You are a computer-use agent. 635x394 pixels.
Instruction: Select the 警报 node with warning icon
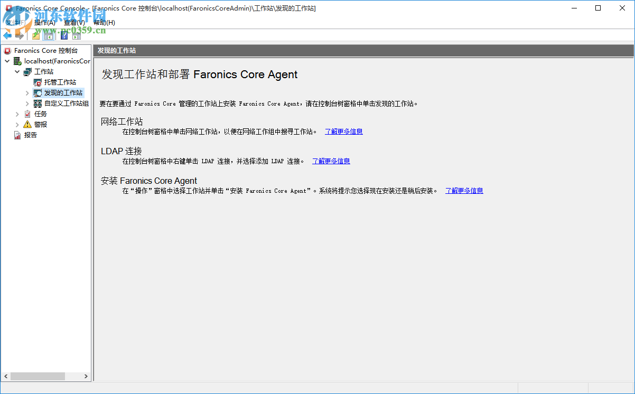point(40,124)
